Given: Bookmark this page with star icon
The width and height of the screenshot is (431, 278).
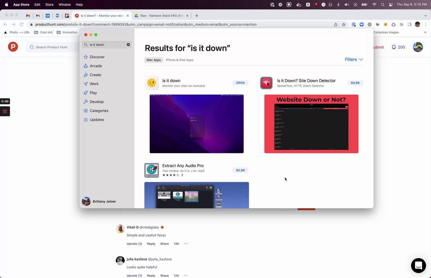Looking at the screenshot, I should pos(344,25).
